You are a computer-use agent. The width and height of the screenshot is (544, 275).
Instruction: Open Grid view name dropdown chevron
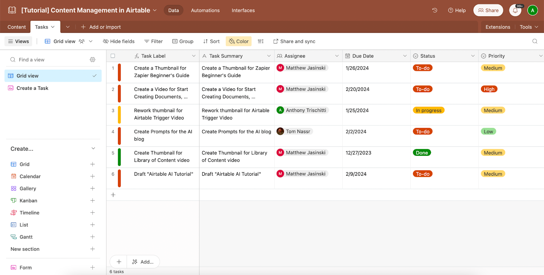(91, 41)
